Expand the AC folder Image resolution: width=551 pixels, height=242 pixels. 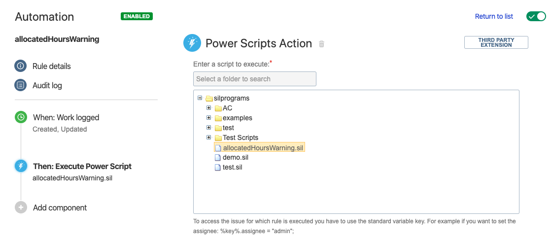(209, 107)
